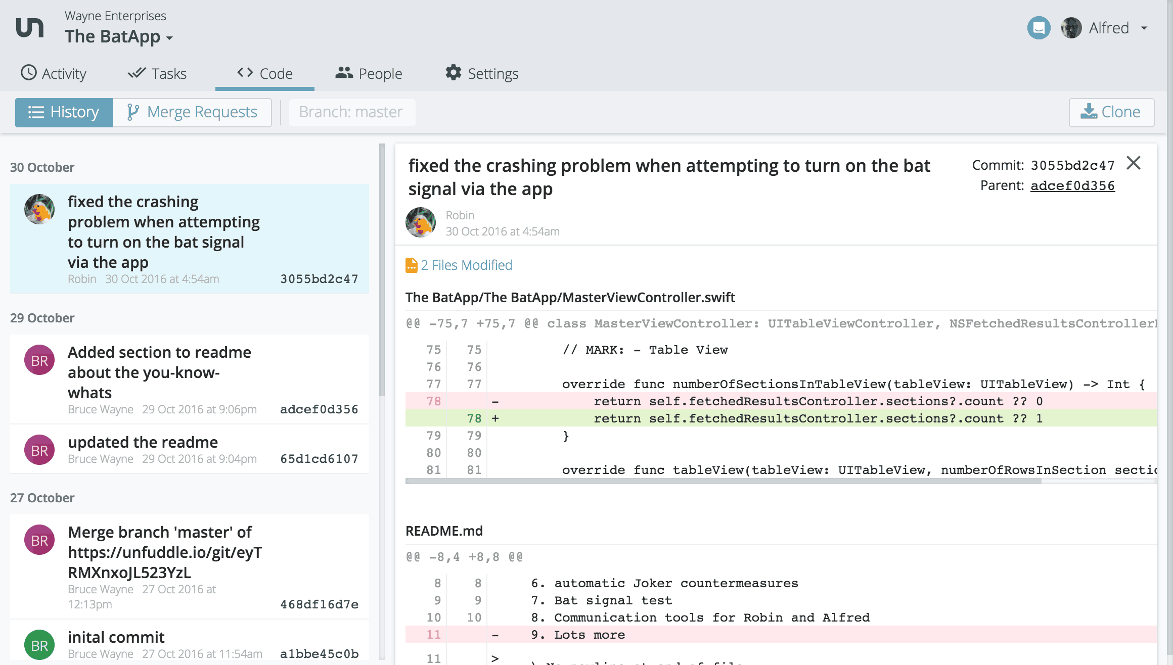Open the Alfred user menu arrow
The height and width of the screenshot is (665, 1173).
1144,28
